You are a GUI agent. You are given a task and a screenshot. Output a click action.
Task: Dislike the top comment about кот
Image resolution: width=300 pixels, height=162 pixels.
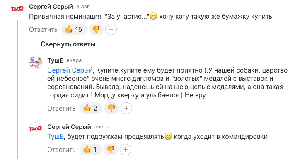pos(96,29)
